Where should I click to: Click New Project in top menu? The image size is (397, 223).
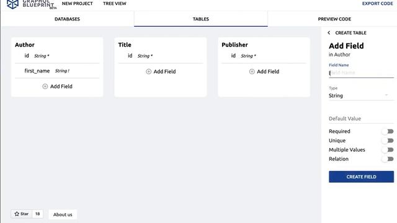pyautogui.click(x=77, y=4)
